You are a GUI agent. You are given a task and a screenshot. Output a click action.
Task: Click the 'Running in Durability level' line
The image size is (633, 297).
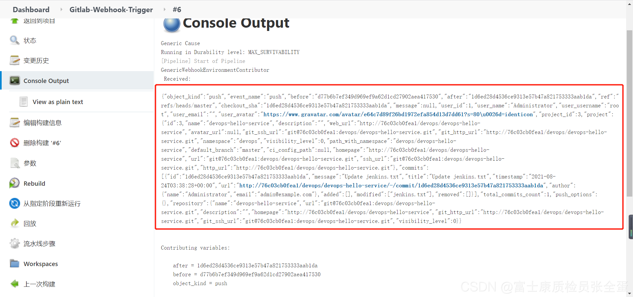coord(230,52)
